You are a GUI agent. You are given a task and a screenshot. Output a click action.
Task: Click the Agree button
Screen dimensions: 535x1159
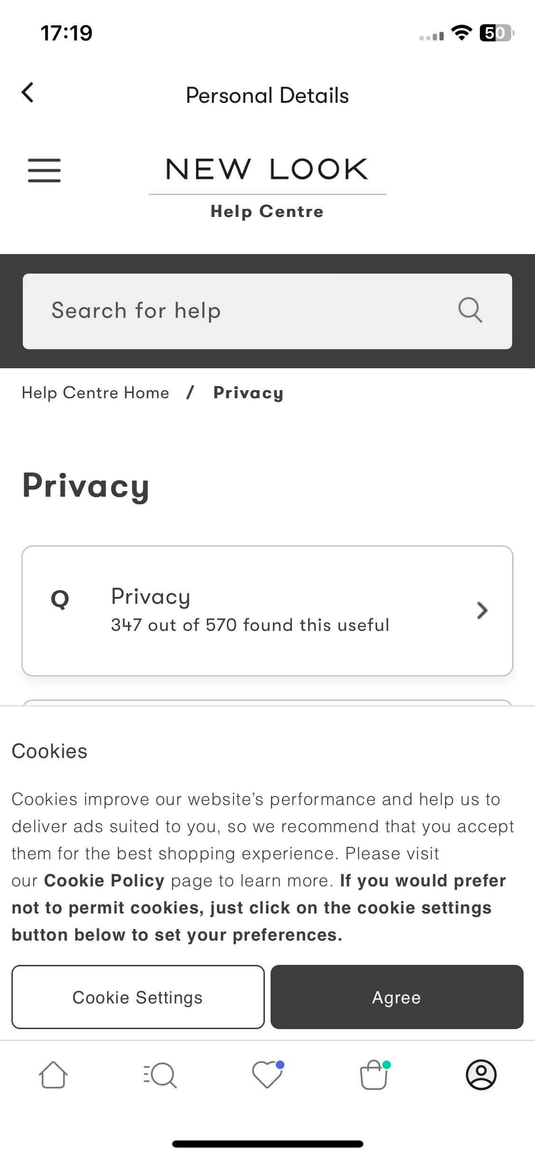coord(397,997)
